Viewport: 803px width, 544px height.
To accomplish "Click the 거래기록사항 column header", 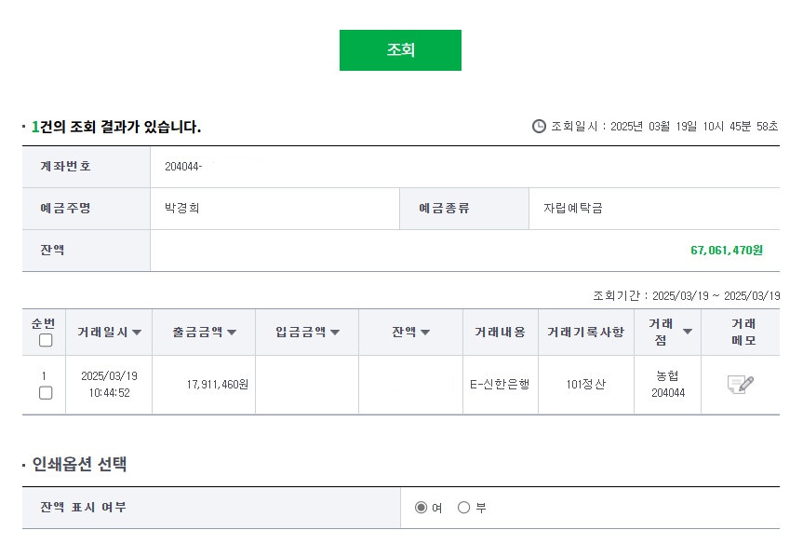I will (x=585, y=333).
